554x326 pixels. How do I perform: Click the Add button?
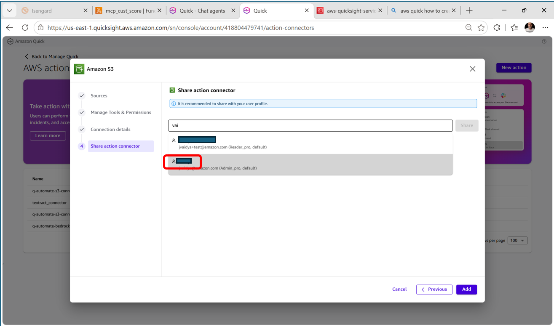click(466, 289)
